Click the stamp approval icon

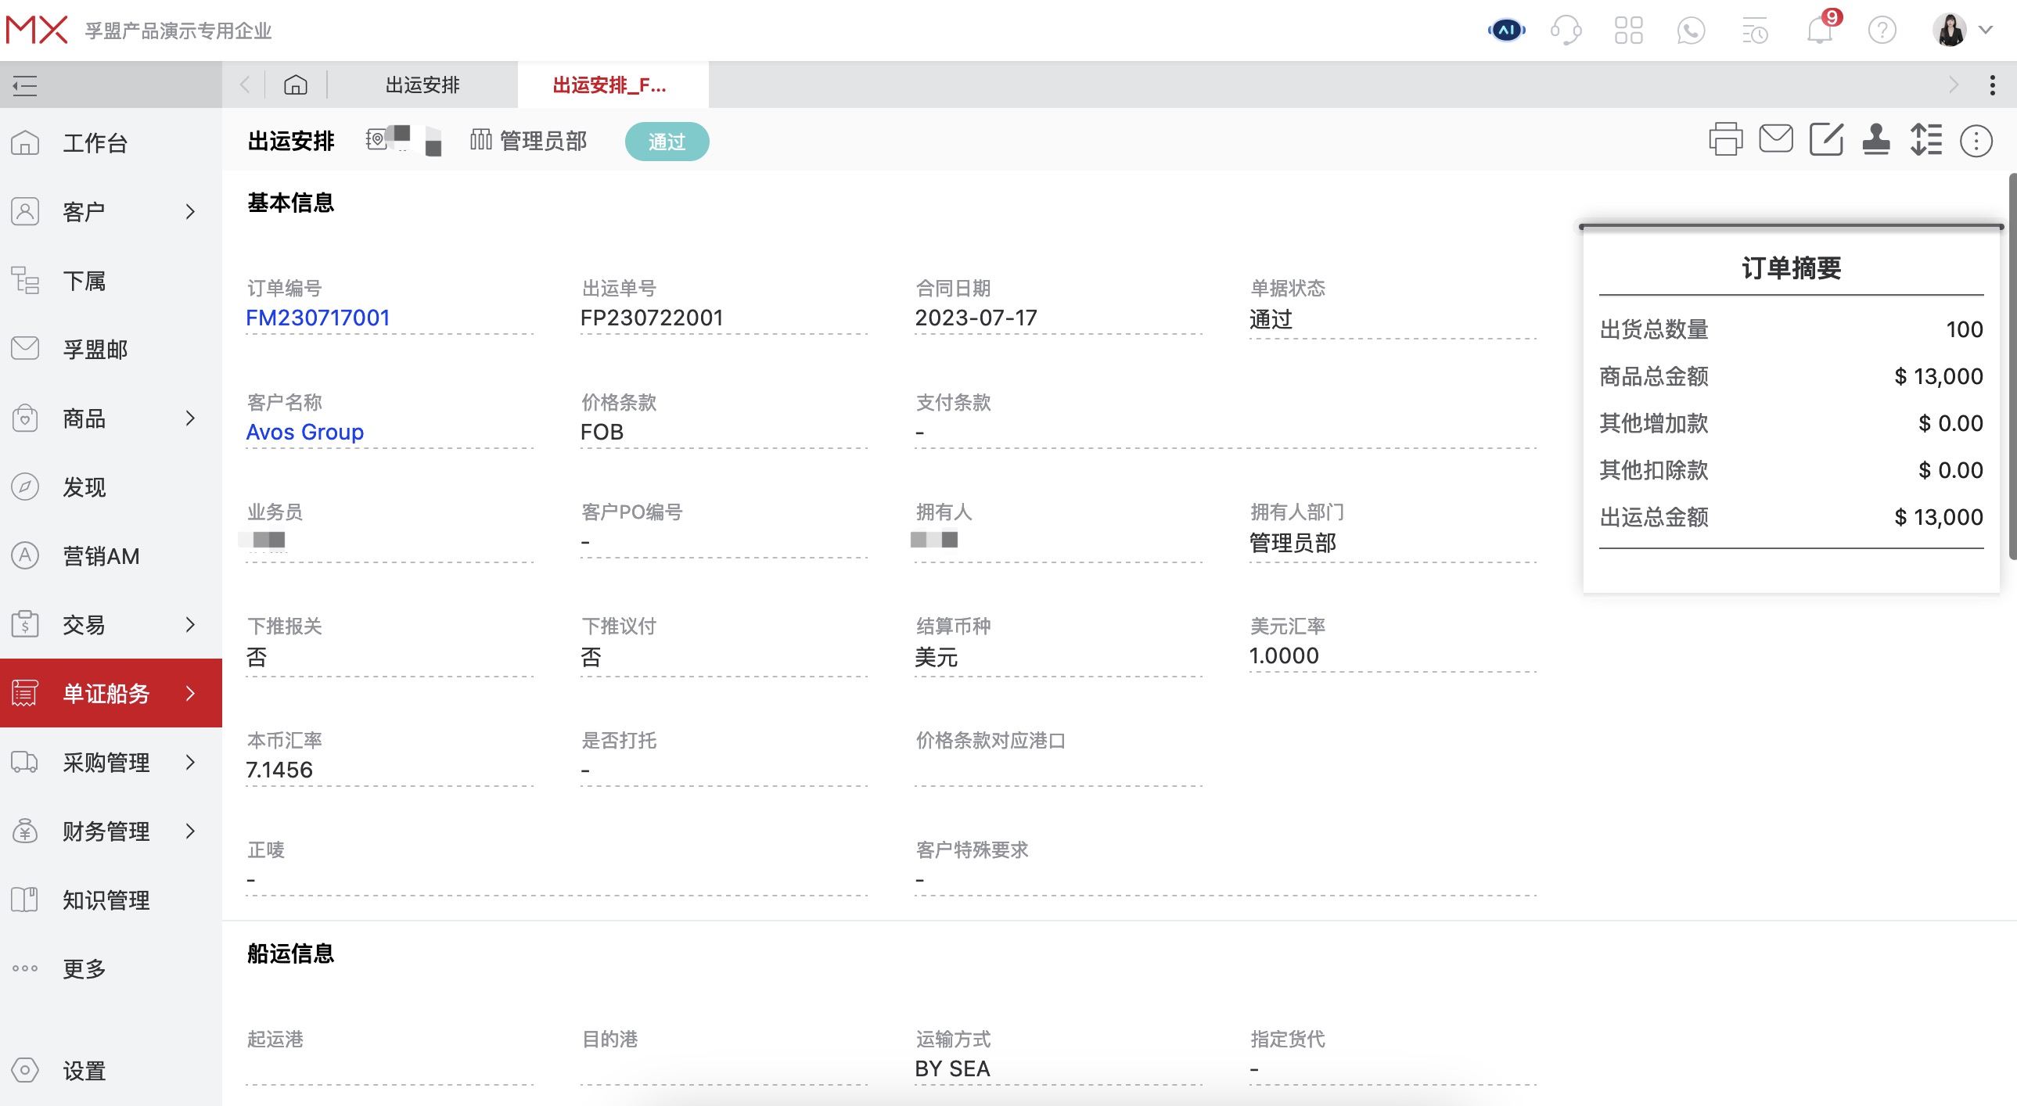(1877, 142)
